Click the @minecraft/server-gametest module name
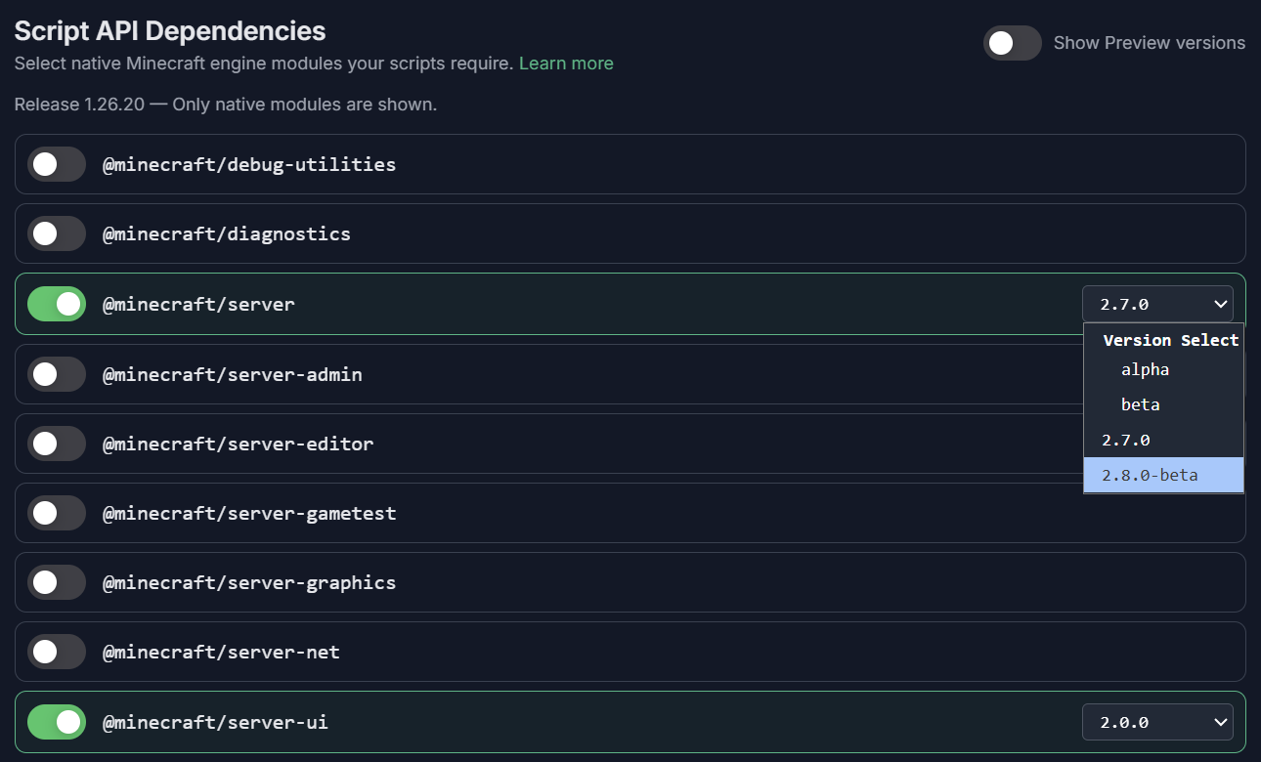This screenshot has height=762, width=1261. point(249,513)
